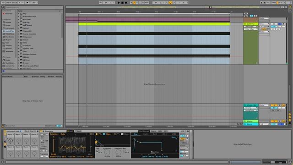Open Synth Pad track input type dropdown
This screenshot has width=293, height=165.
tap(264, 24)
